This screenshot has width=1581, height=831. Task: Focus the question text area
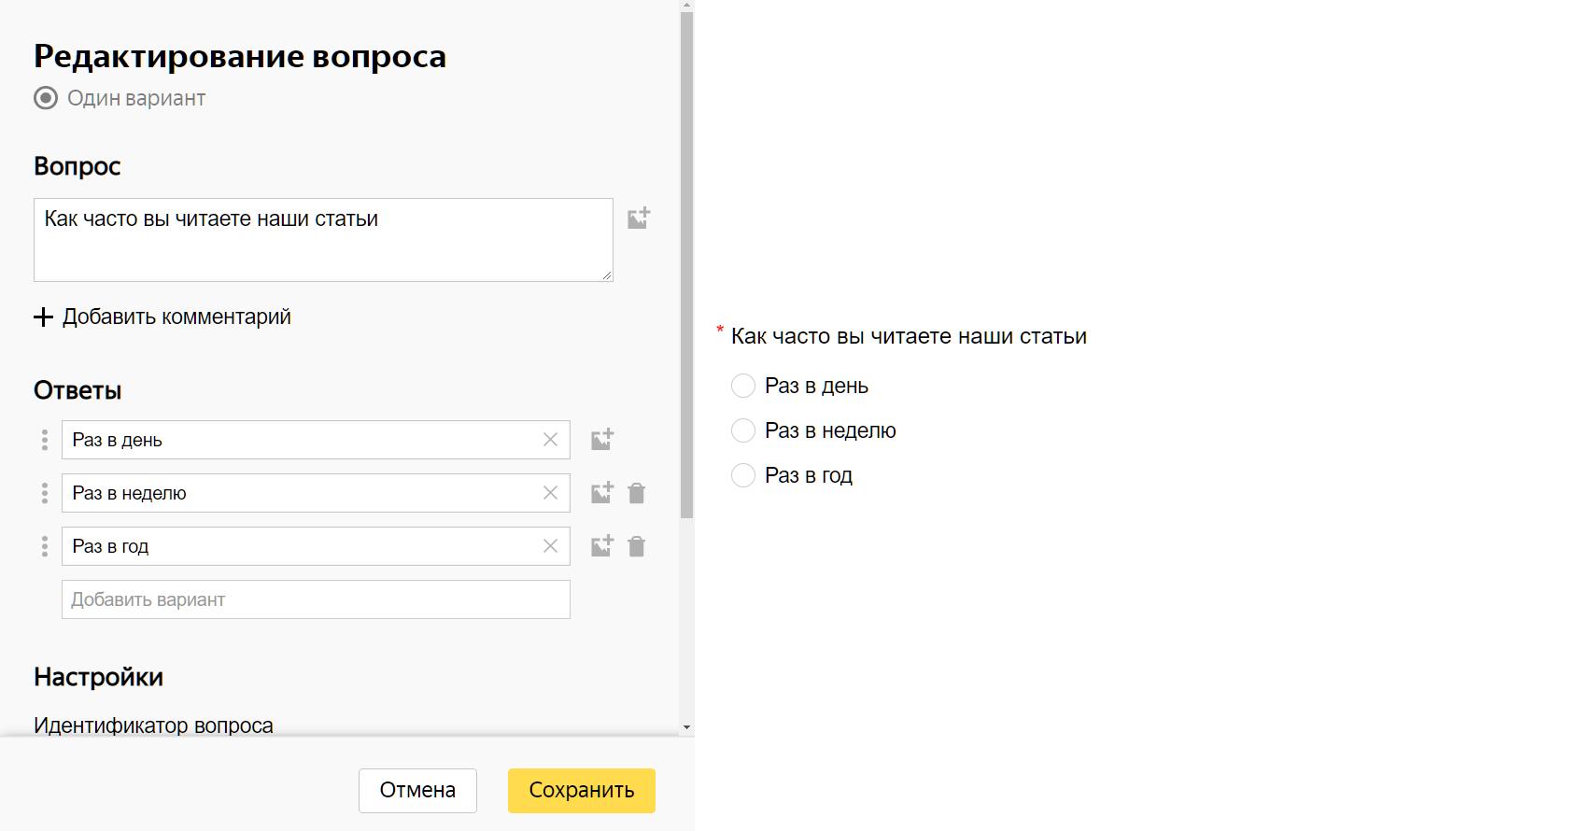[323, 240]
